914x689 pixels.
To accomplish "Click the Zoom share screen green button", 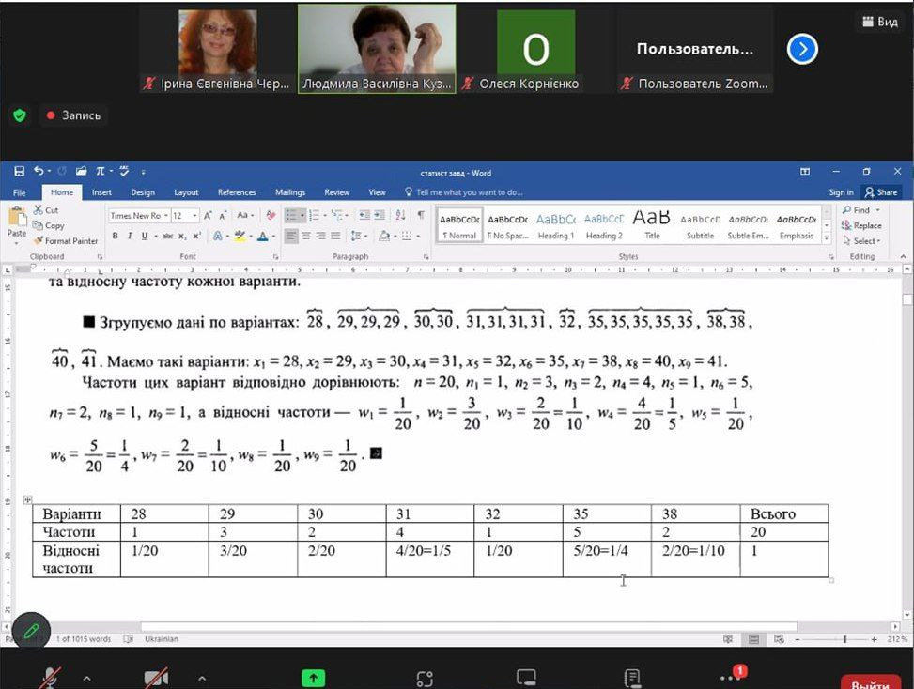I will pos(313,678).
